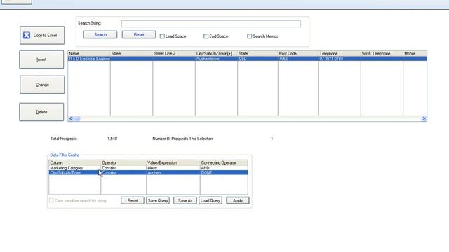This screenshot has width=449, height=252.
Task: Click the Street Line 2 column header
Action: click(x=174, y=53)
